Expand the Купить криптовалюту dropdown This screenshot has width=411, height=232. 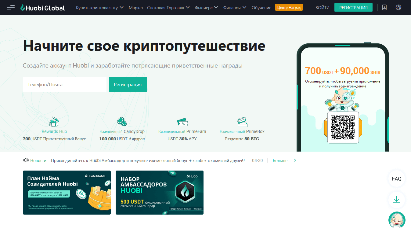click(100, 8)
